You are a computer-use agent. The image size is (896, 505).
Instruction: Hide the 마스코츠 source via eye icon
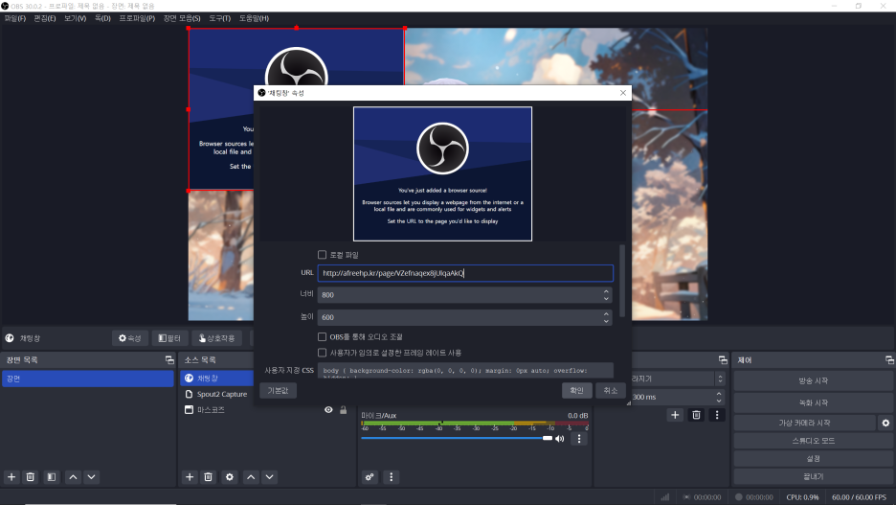coord(328,410)
